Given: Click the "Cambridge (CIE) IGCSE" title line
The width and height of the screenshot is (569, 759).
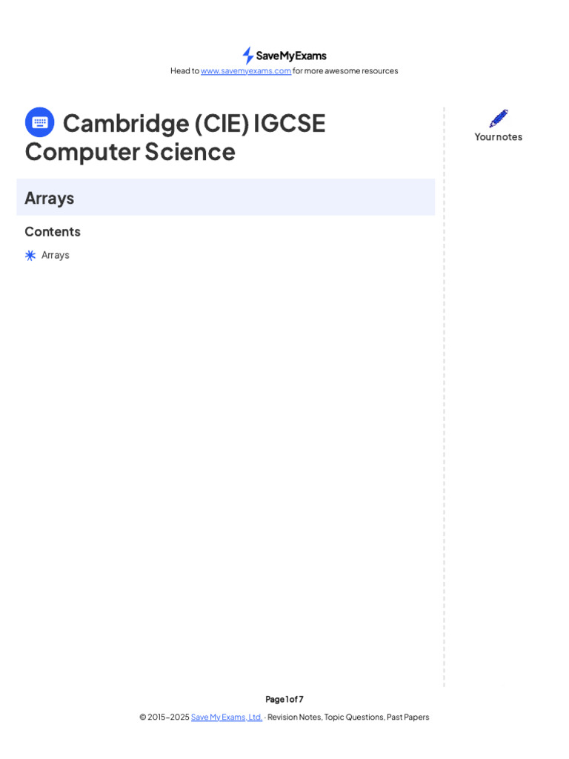Looking at the screenshot, I should (x=194, y=123).
